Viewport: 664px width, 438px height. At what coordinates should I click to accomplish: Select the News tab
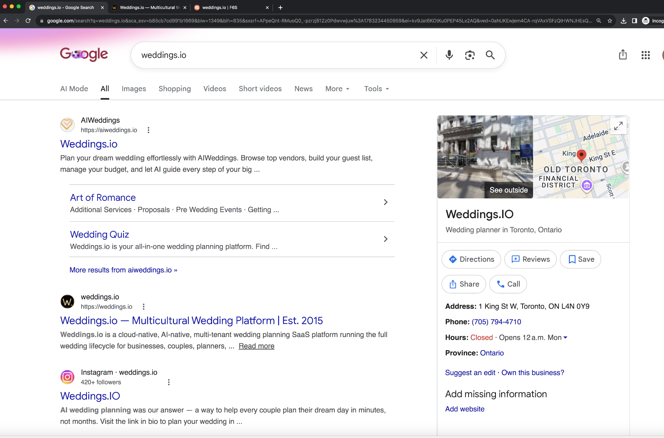[x=304, y=89]
